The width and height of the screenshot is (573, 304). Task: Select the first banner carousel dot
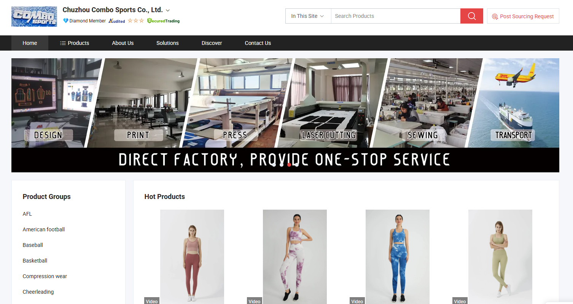pos(274,164)
